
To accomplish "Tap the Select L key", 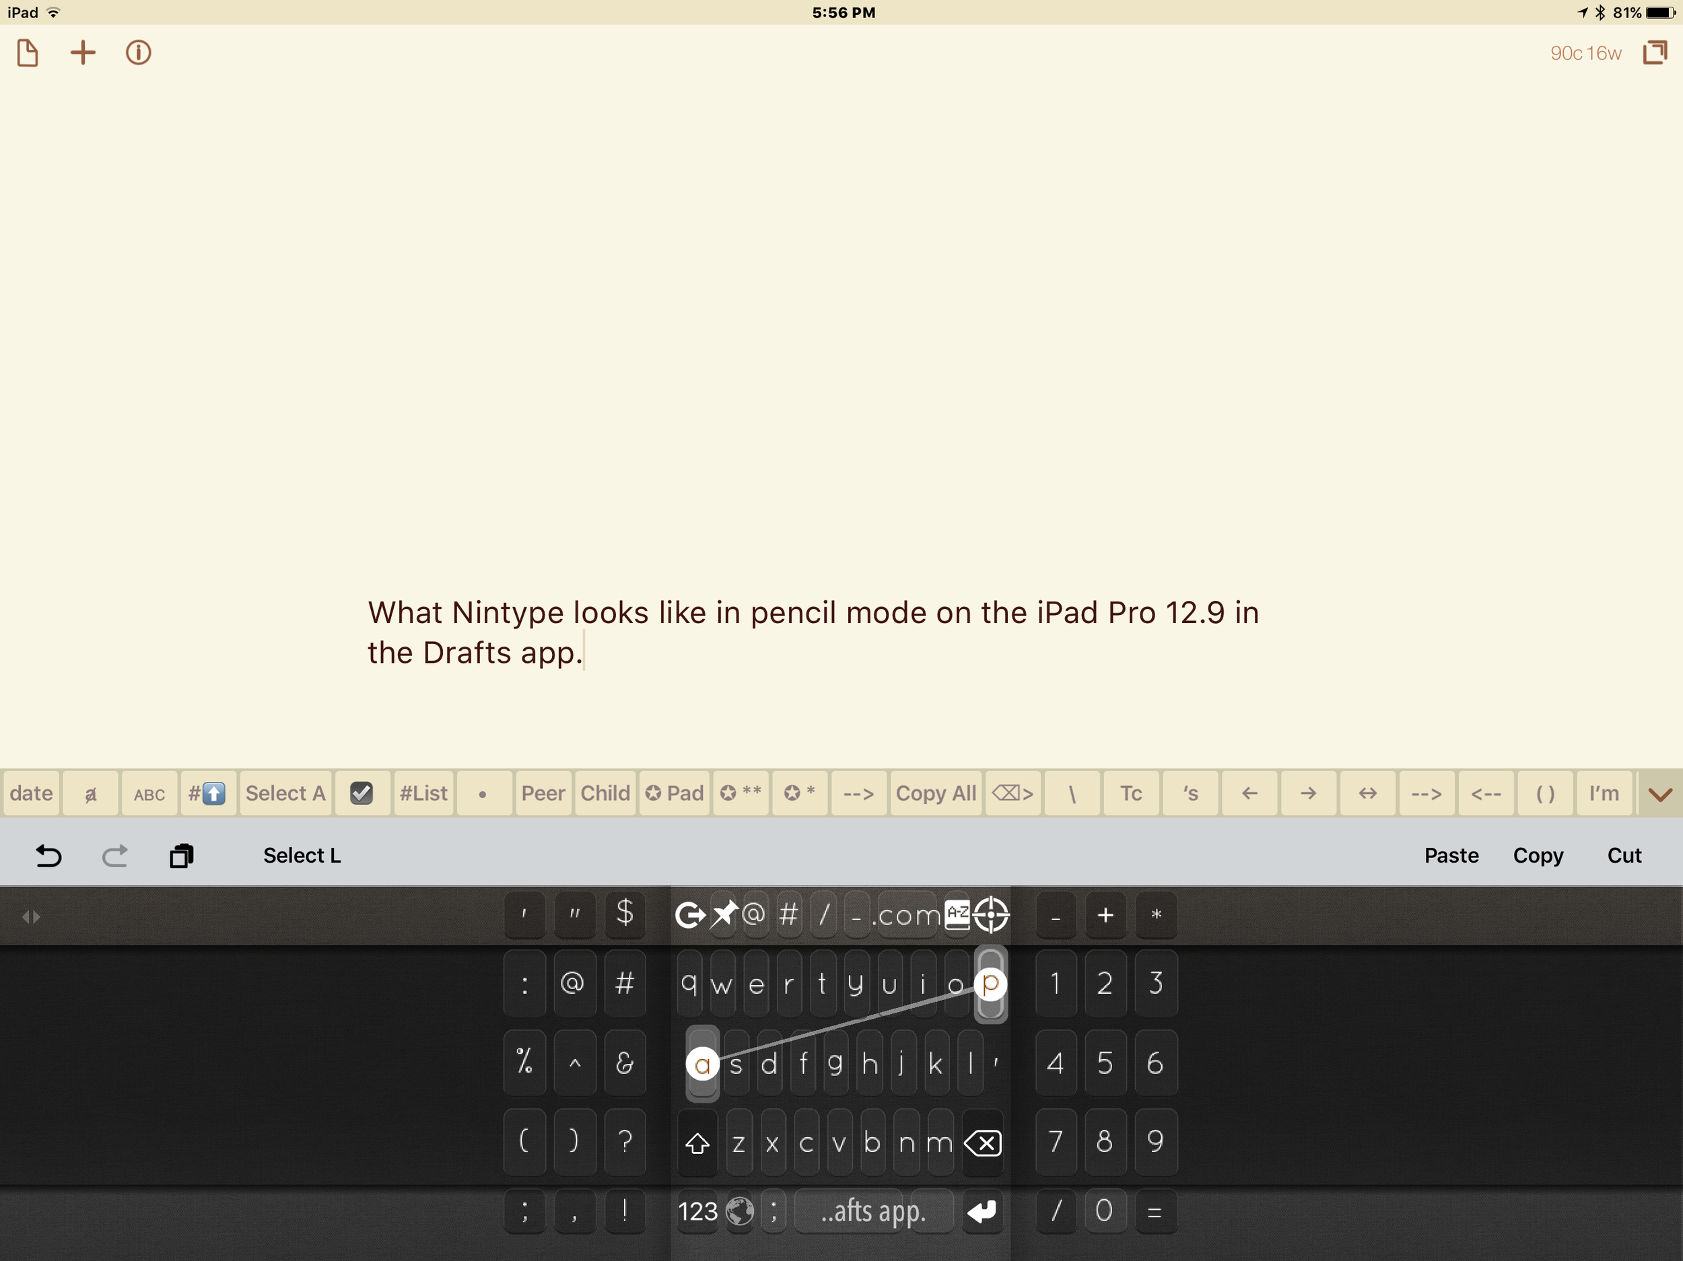I will [302, 856].
